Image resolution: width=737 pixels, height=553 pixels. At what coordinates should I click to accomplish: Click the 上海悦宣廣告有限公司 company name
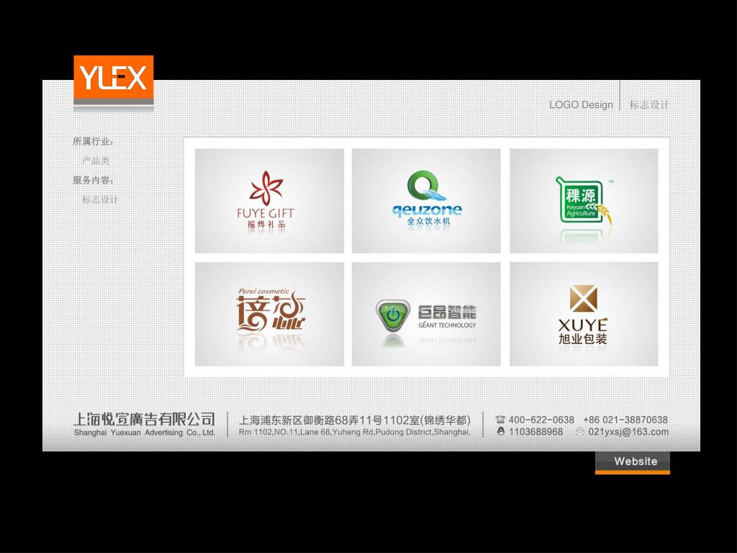144,418
